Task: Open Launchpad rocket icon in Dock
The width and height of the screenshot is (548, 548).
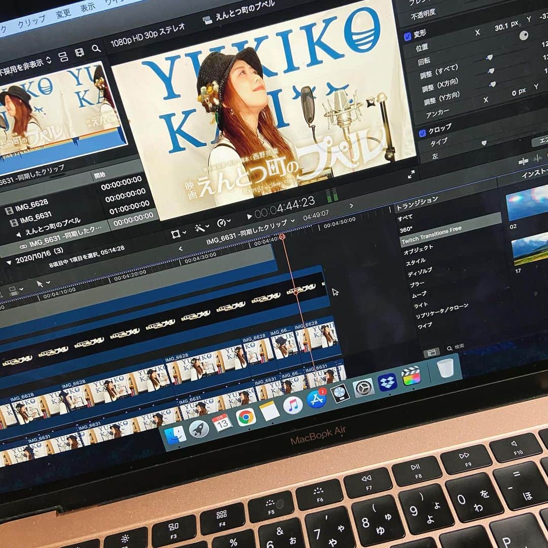Action: (x=199, y=429)
